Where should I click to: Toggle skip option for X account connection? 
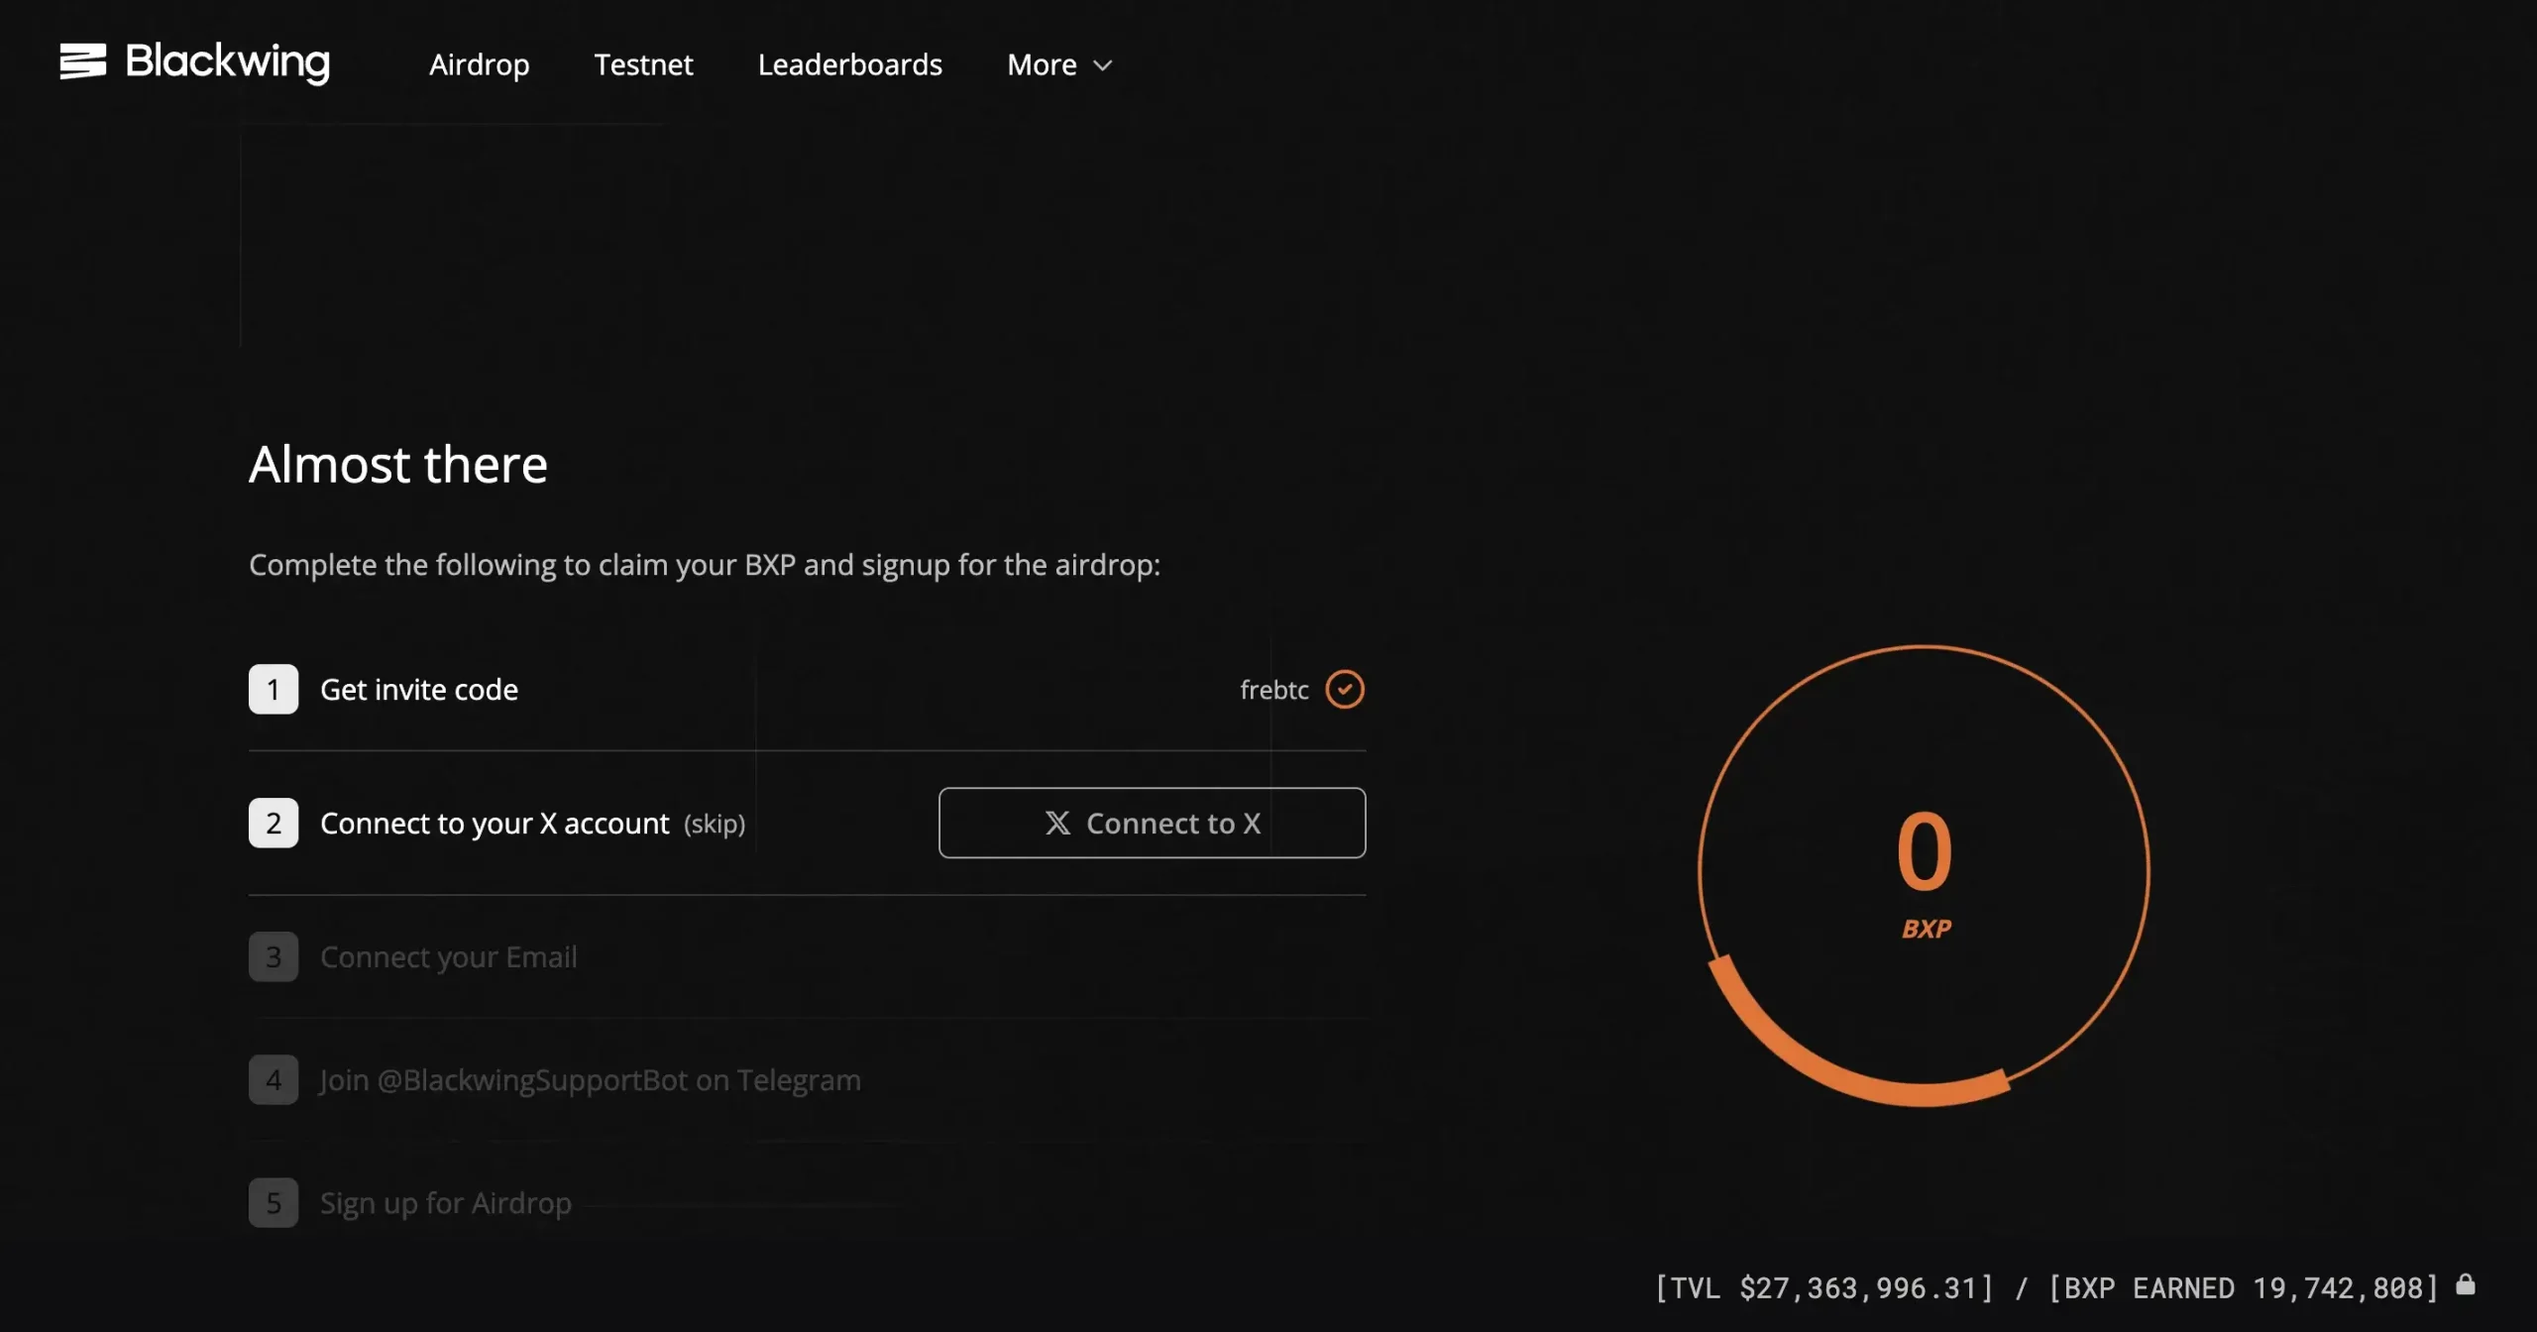click(714, 822)
